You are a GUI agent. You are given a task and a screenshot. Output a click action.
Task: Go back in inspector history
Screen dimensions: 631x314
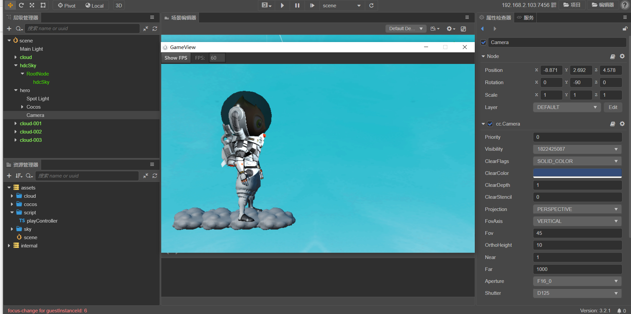(x=482, y=29)
